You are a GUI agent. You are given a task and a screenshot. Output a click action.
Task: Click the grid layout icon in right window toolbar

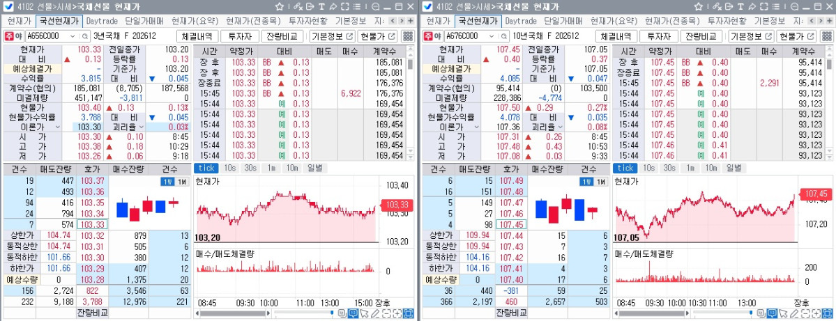pos(826,36)
